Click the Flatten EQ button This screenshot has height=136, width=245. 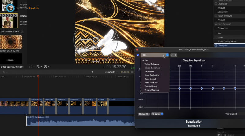pyautogui.click(x=144, y=114)
